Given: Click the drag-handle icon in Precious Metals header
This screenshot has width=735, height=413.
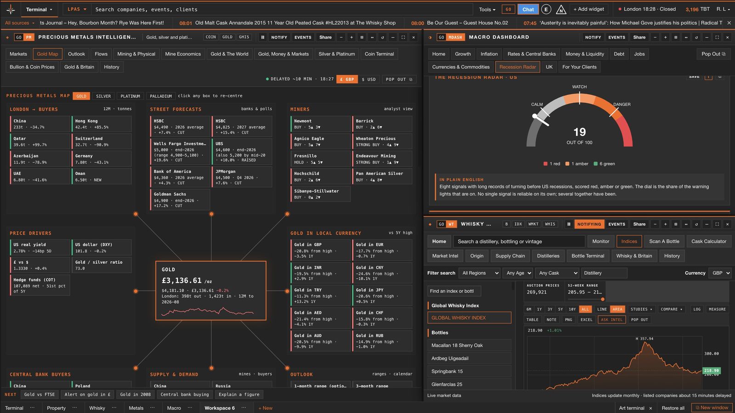Looking at the screenshot, I should tap(263, 37).
